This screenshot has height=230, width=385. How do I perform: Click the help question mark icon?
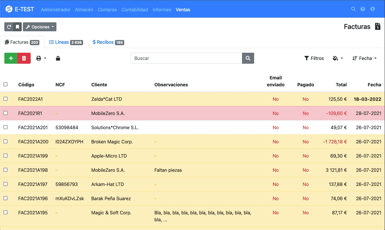pos(363,9)
